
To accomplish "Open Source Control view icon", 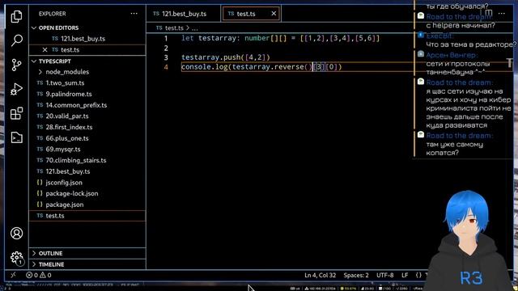I will pos(16,65).
